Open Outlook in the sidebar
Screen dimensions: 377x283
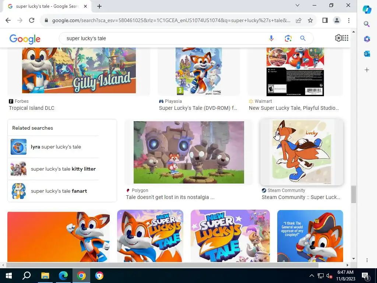coord(367,54)
